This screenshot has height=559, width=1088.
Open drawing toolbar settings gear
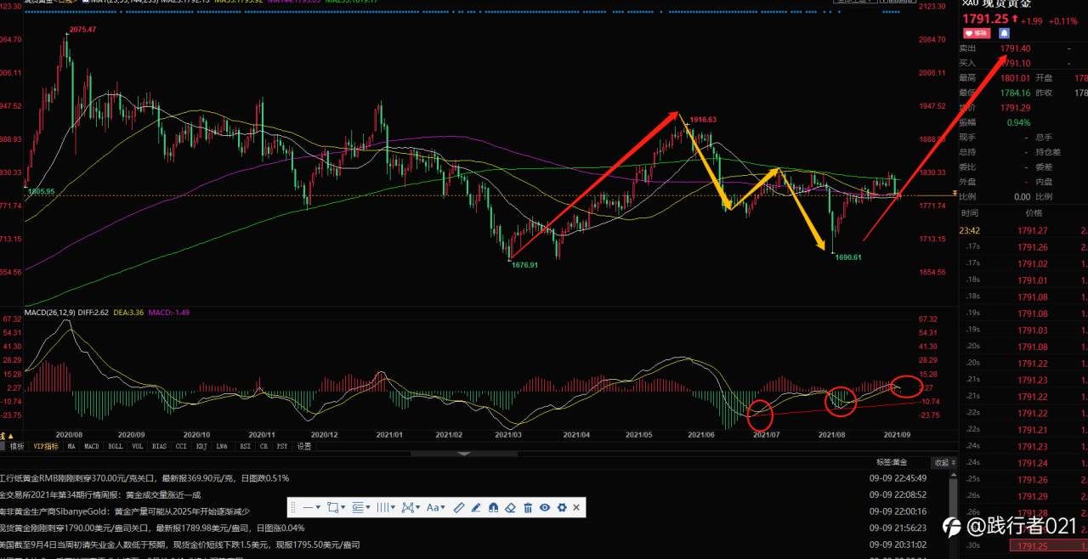(x=562, y=507)
